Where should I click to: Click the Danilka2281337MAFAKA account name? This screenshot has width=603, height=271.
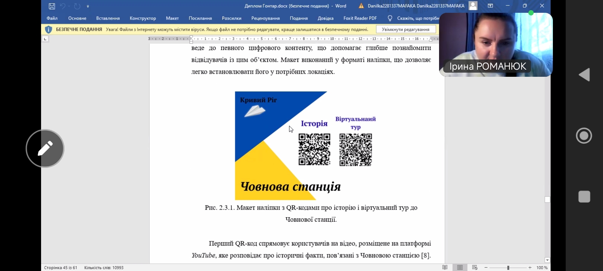pyautogui.click(x=416, y=6)
